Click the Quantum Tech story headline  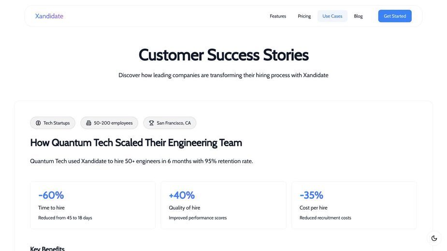[x=136, y=143]
